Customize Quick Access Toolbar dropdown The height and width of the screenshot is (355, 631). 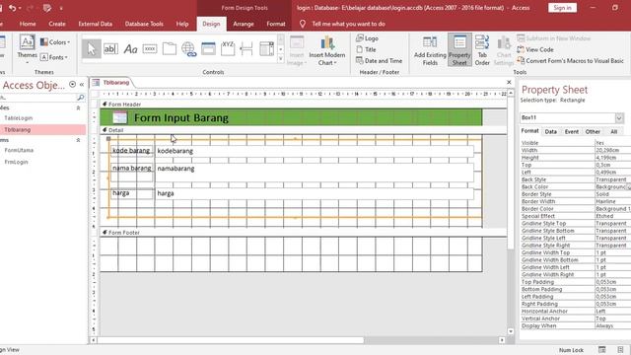[61, 8]
